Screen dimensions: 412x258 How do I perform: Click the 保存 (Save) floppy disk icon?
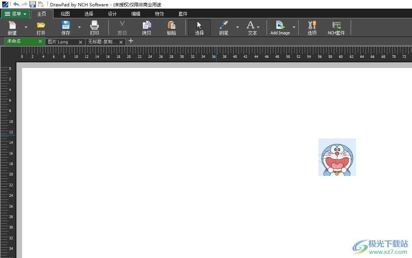click(65, 25)
